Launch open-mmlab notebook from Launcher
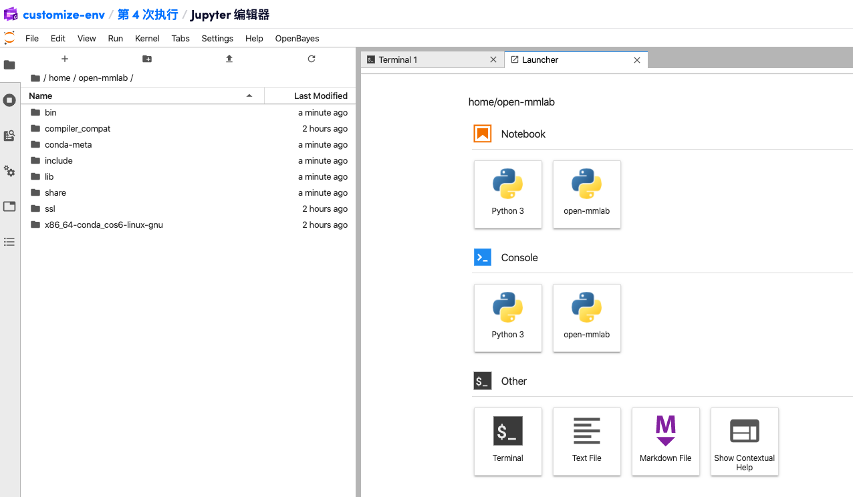This screenshot has height=497, width=853. click(x=586, y=194)
